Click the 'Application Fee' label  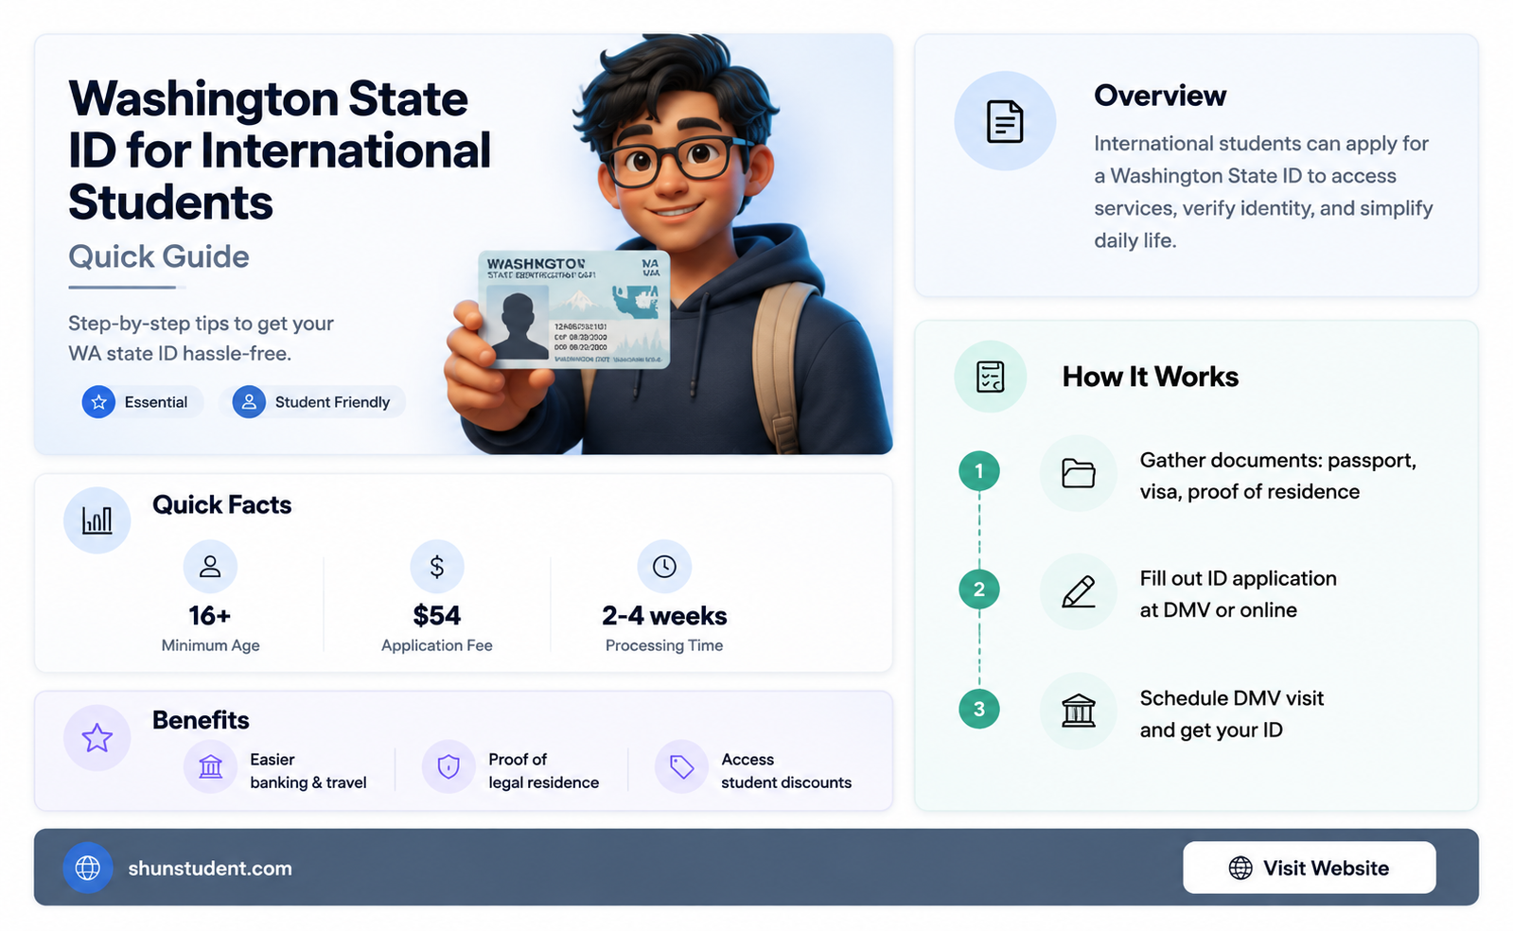click(437, 645)
